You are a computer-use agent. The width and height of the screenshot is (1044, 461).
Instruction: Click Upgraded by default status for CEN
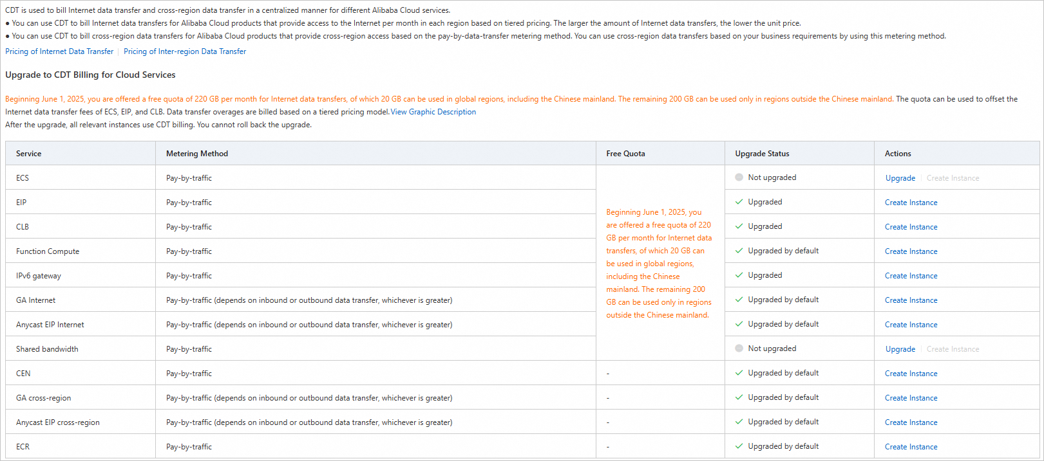pyautogui.click(x=783, y=373)
